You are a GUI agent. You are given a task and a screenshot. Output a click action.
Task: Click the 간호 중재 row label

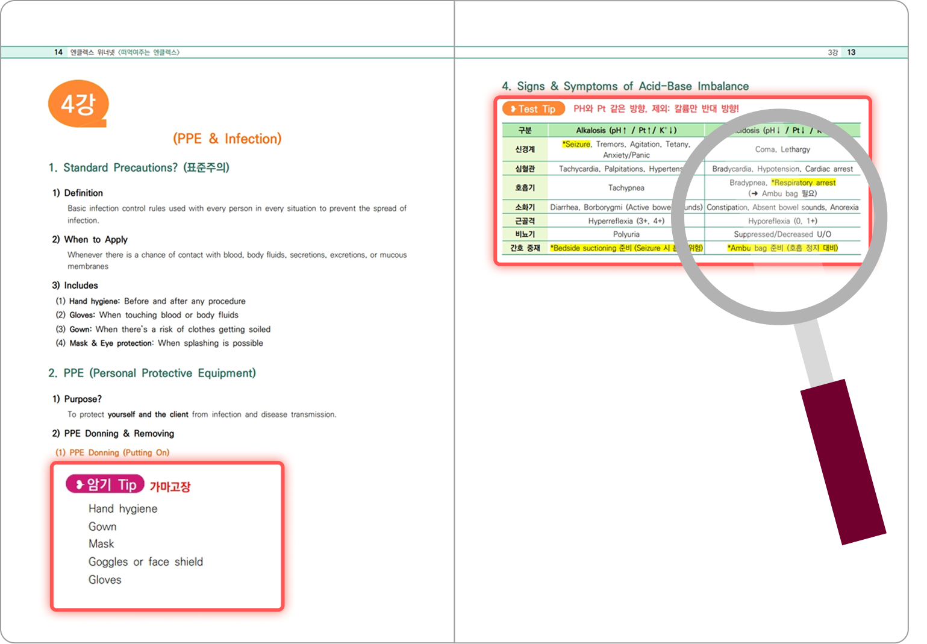click(525, 248)
